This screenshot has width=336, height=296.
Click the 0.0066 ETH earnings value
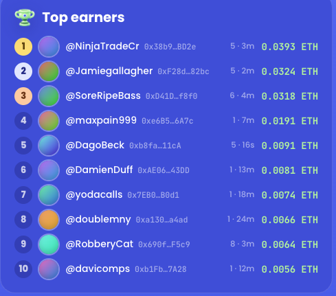[290, 220]
